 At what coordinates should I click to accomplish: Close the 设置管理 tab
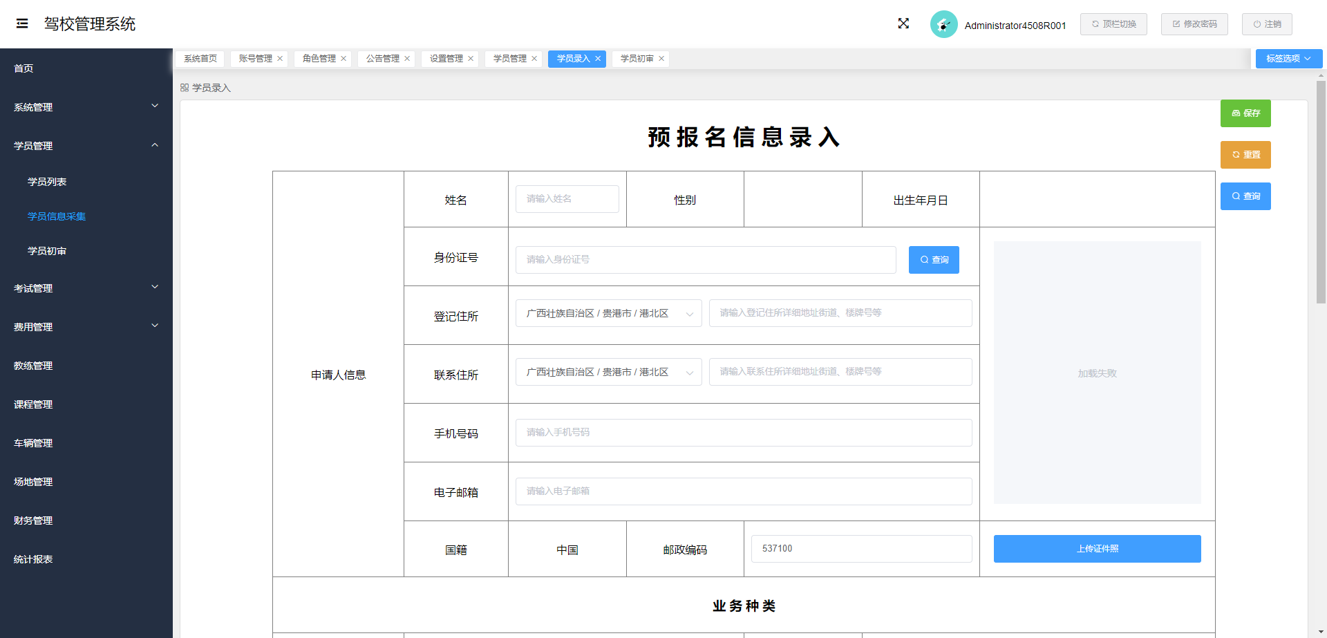471,59
